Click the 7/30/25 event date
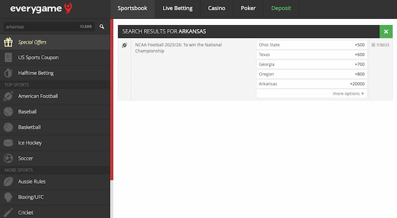Viewport: 397px width, 218px height. 383,45
